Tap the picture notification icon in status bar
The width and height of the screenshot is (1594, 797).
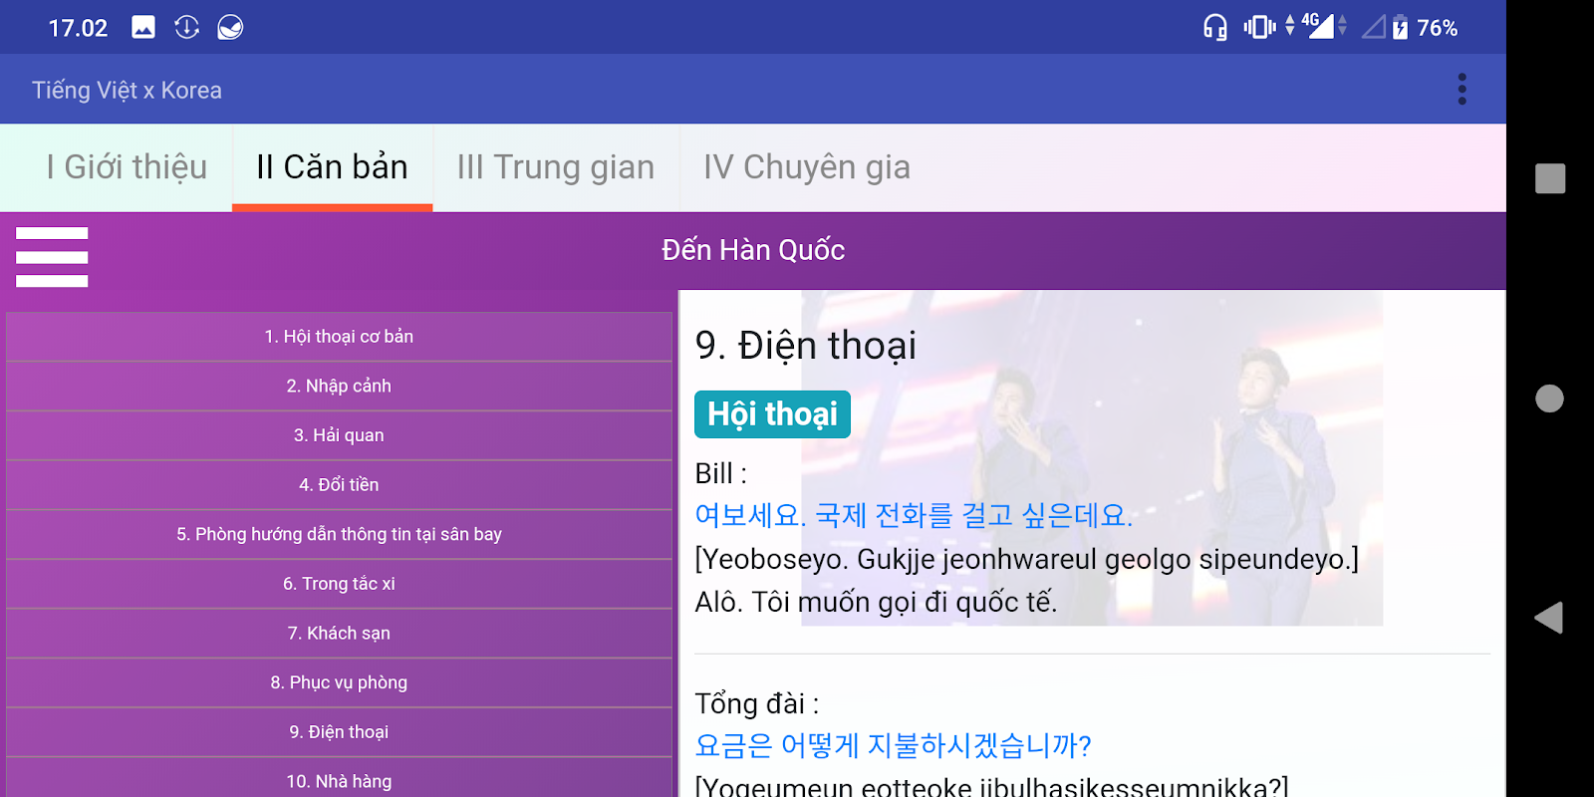pyautogui.click(x=143, y=27)
